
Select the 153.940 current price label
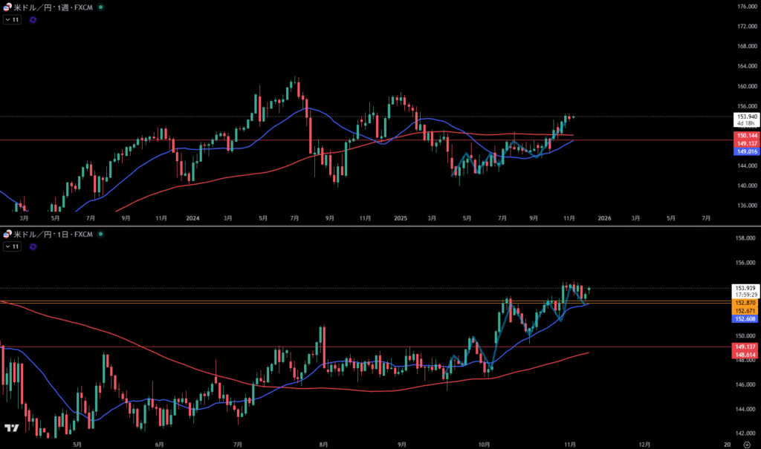click(x=746, y=117)
